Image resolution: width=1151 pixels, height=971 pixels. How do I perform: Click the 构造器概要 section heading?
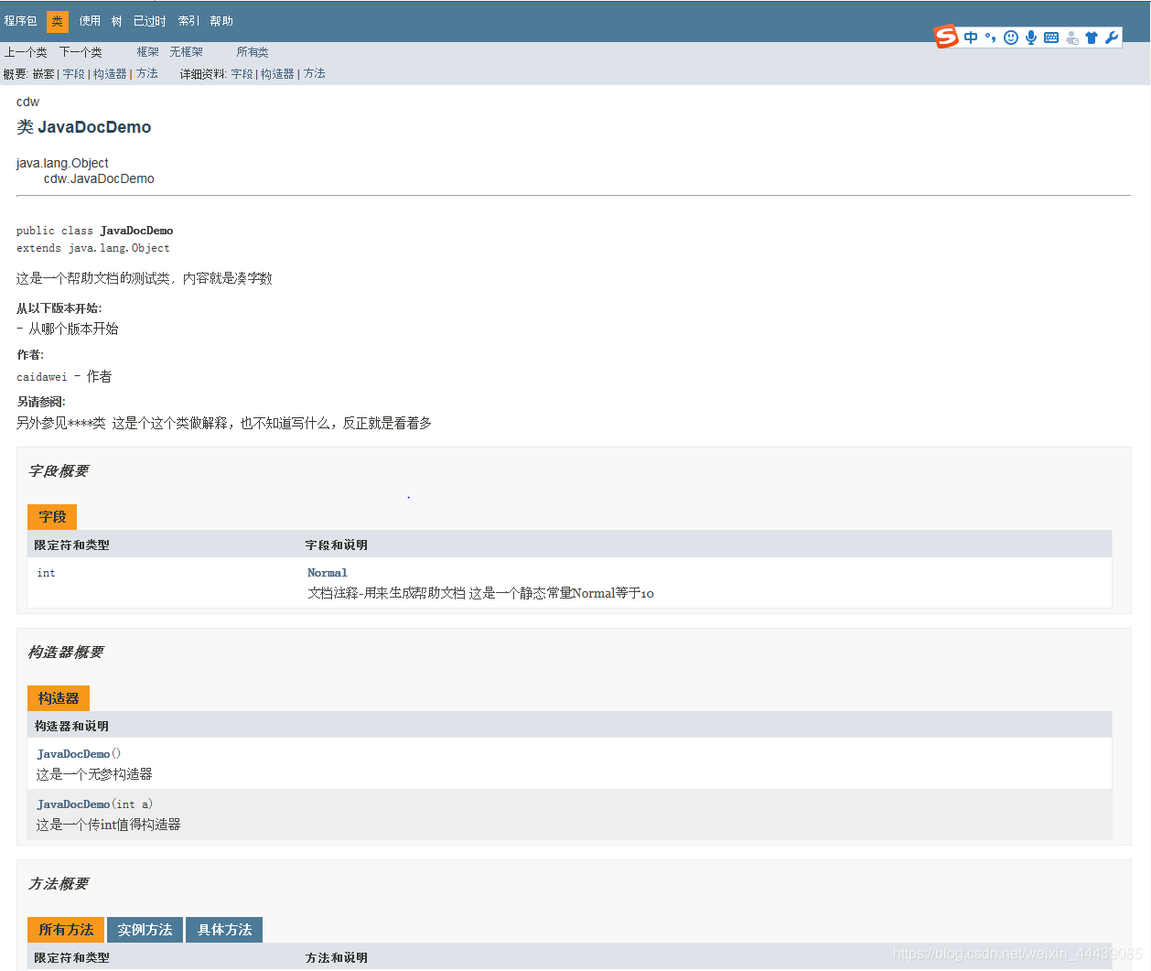pyautogui.click(x=66, y=652)
